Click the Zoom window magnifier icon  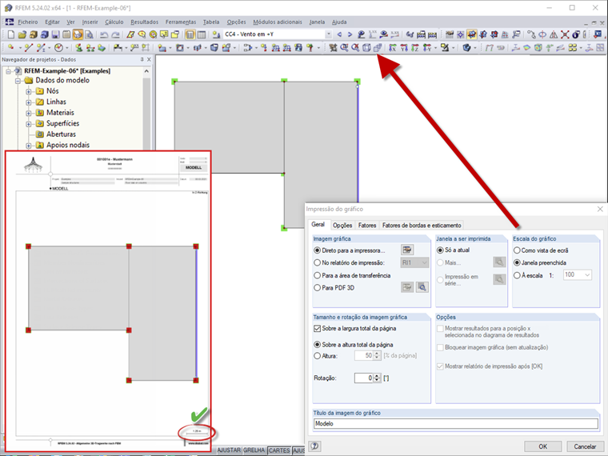pos(344,48)
